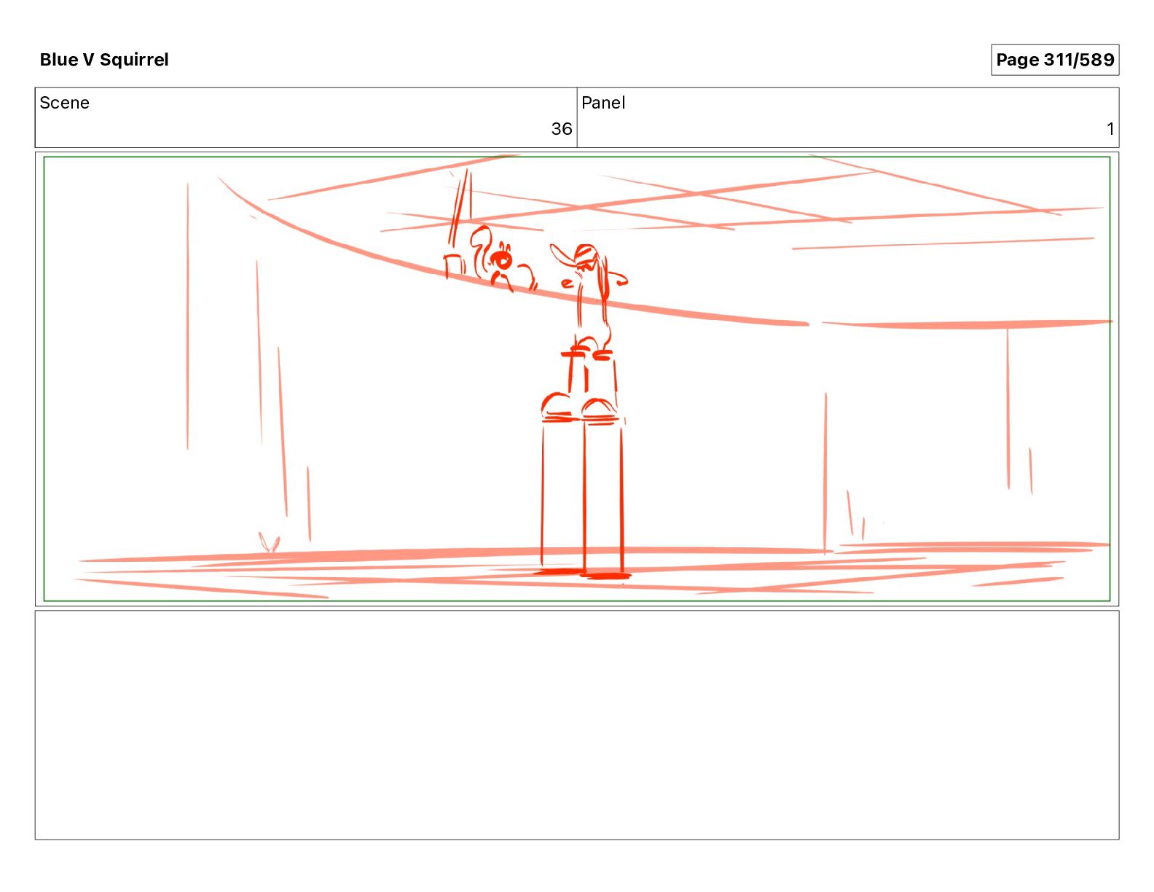Click the 'Blue V Squirrel' project title
1154x892 pixels.
point(104,60)
